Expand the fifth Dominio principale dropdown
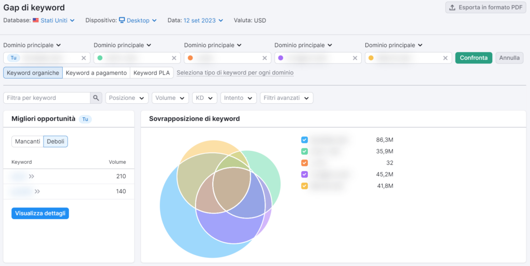This screenshot has height=266, width=530. [x=394, y=45]
